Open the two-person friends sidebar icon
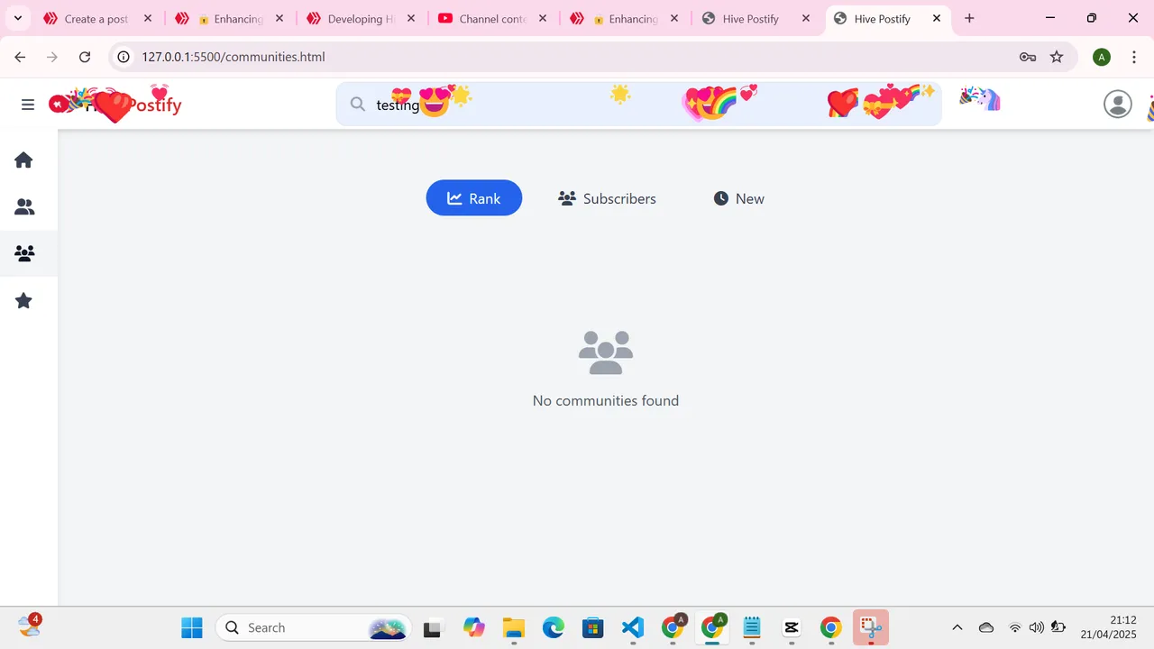Image resolution: width=1154 pixels, height=649 pixels. [24, 207]
